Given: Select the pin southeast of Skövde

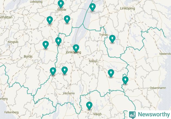Looking at the screenshot, I should (x=67, y=19).
